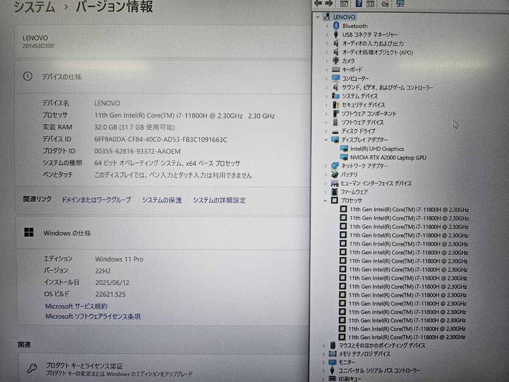The width and height of the screenshot is (509, 382).
Task: Click the Windows logo beside Windows の仕様
Action: click(29, 232)
